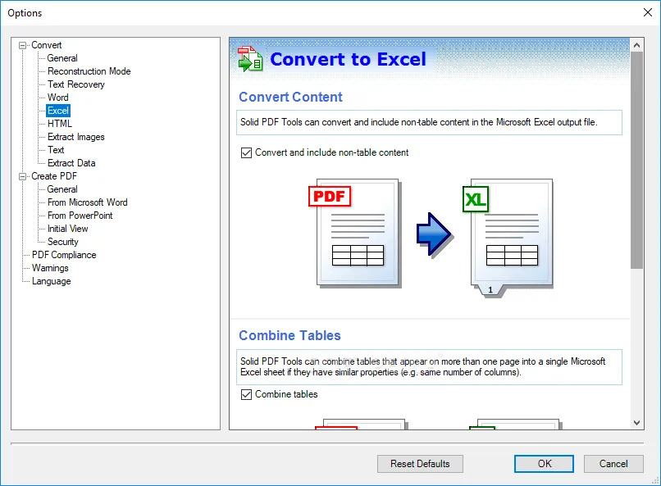Click the Convert Content heading
This screenshot has width=661, height=486.
(x=290, y=97)
